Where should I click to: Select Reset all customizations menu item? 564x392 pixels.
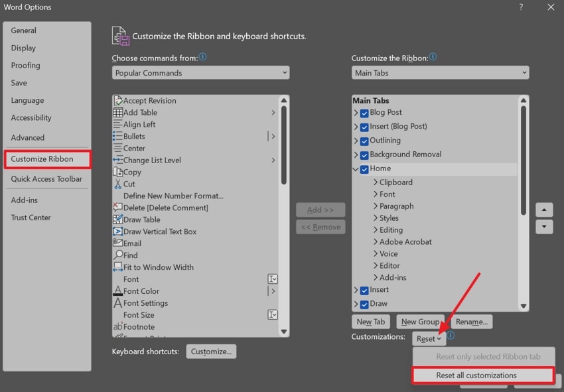click(483, 375)
